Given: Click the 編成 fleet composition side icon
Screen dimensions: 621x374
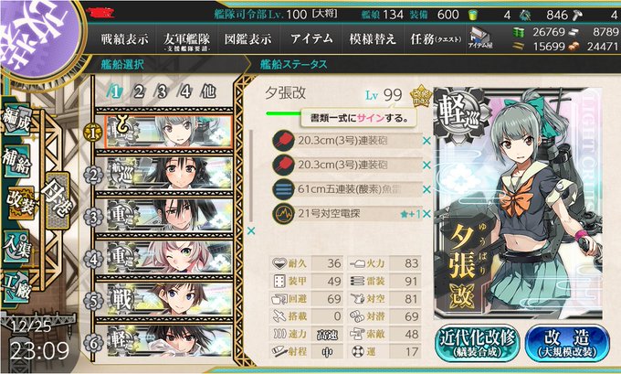Looking at the screenshot, I should [16, 120].
